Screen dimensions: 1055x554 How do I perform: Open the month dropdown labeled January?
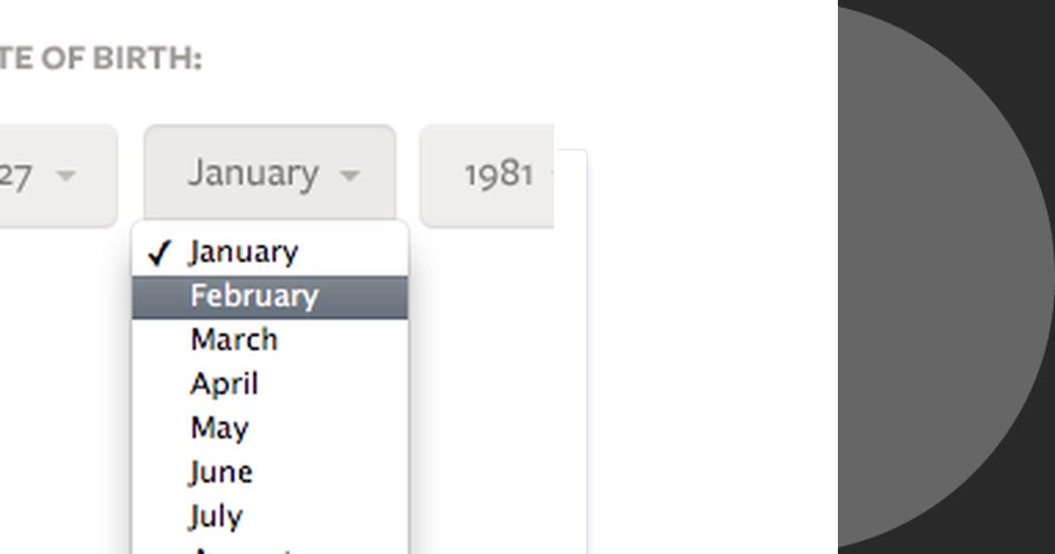pos(255,173)
